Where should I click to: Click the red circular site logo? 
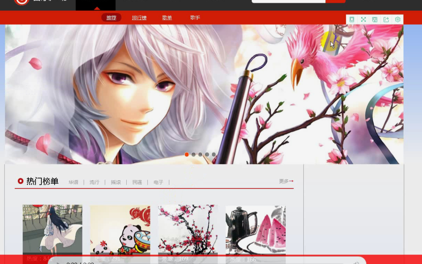point(21,2)
